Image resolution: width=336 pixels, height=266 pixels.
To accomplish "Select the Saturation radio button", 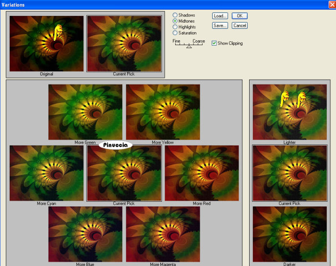I will tap(175, 33).
